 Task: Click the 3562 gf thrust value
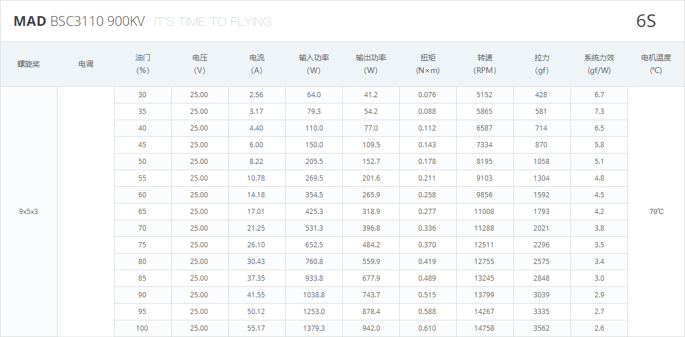[542, 328]
